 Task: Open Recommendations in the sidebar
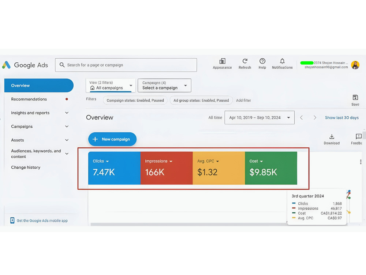tap(29, 99)
